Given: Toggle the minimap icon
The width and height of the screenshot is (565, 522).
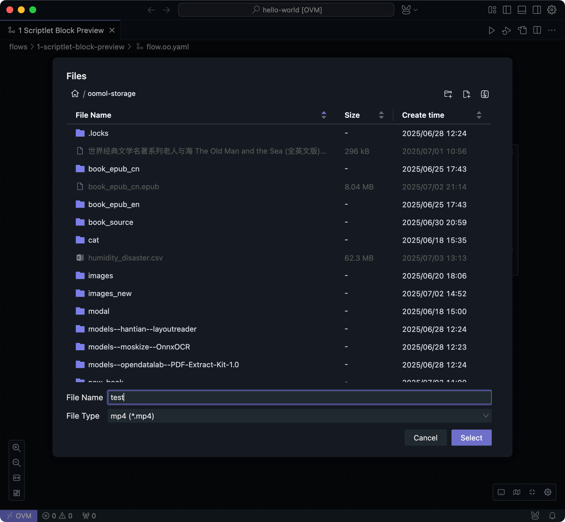Looking at the screenshot, I should (516, 492).
